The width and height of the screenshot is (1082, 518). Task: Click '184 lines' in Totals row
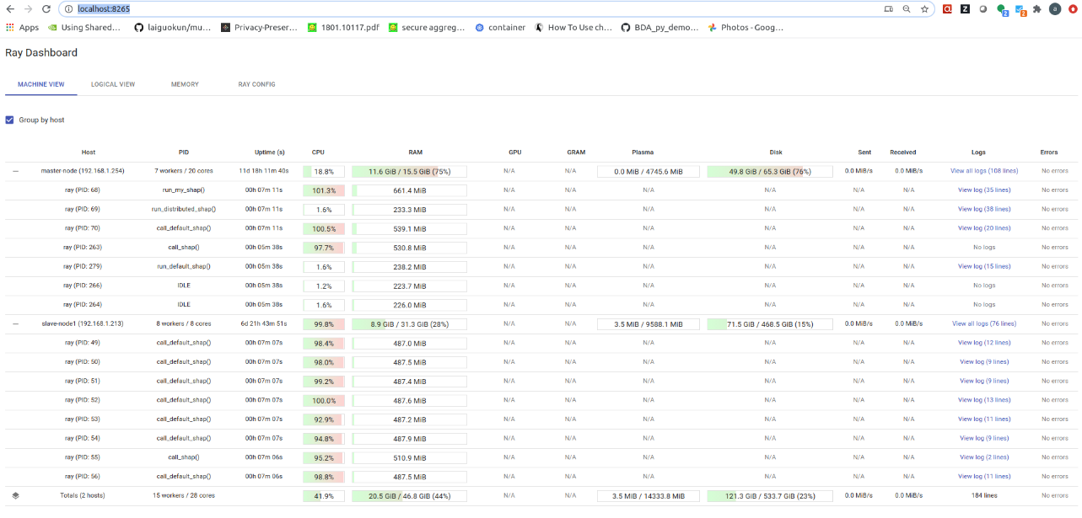(x=984, y=495)
